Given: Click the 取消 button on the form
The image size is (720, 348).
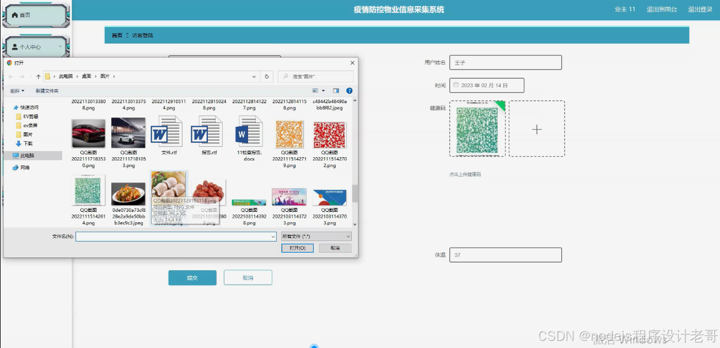Looking at the screenshot, I should [x=248, y=278].
